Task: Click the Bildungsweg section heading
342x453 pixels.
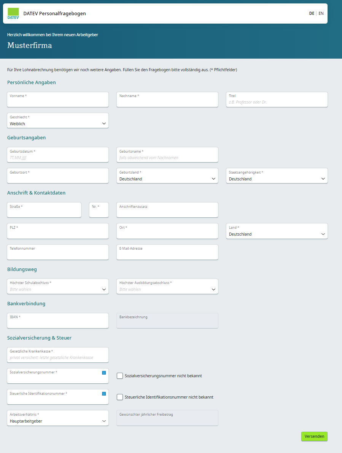Action: pos(22,269)
